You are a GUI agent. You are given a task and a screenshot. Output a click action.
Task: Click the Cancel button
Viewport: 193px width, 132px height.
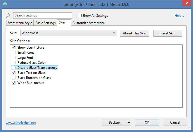point(175,122)
